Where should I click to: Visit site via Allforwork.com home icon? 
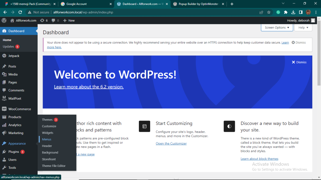pyautogui.click(x=12, y=20)
